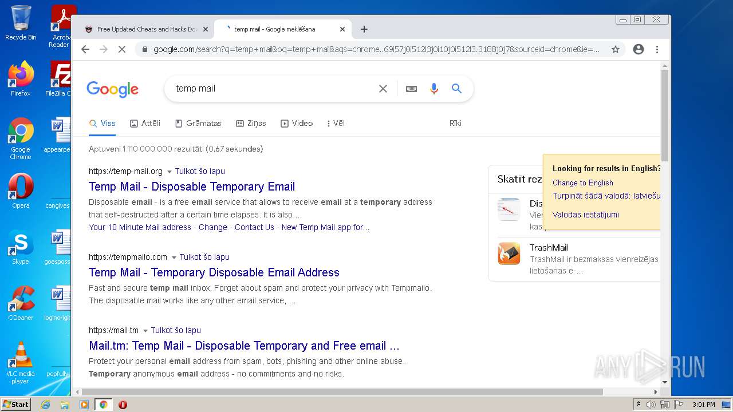Select the Video search tab
Image resolution: width=733 pixels, height=412 pixels.
click(x=297, y=123)
